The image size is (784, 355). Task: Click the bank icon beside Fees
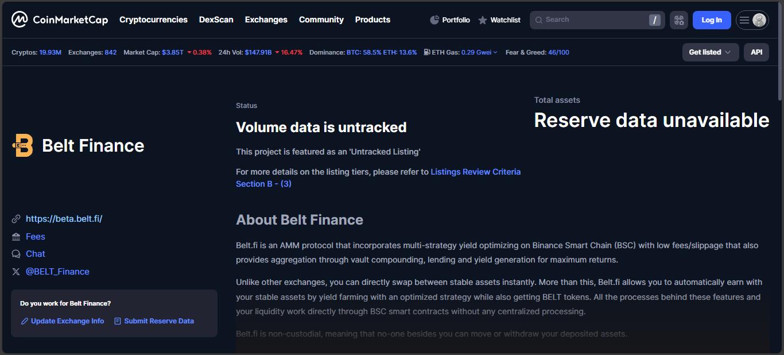[16, 237]
